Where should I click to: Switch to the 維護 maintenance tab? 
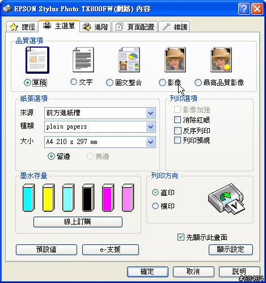[174, 27]
